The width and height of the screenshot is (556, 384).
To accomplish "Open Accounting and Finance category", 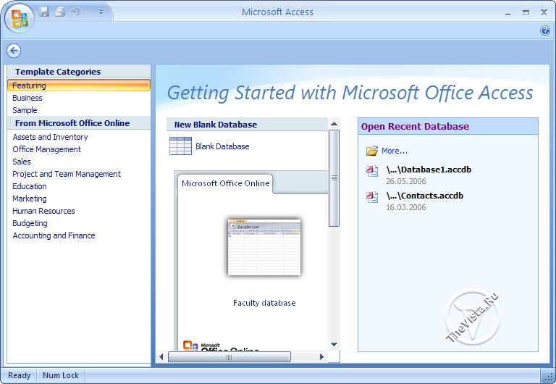I will (x=54, y=235).
